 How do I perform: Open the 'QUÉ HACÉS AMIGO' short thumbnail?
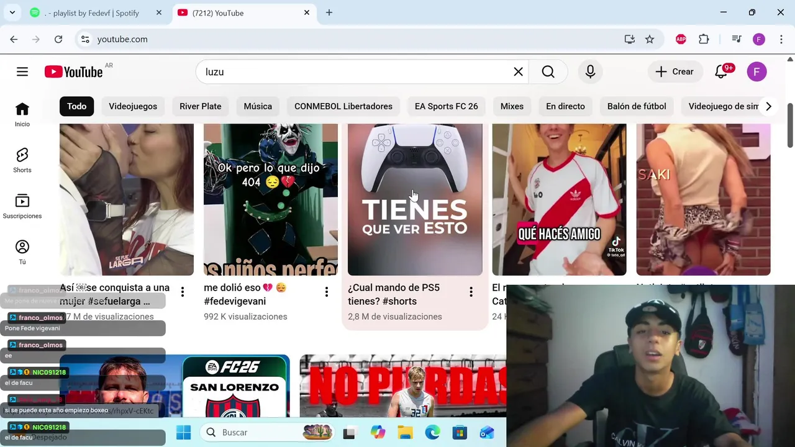pos(559,199)
